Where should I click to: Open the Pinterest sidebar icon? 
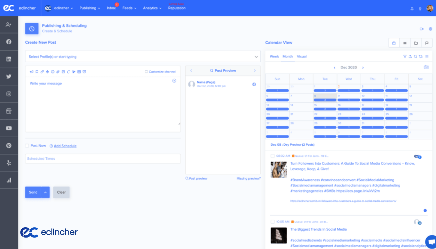click(x=9, y=145)
